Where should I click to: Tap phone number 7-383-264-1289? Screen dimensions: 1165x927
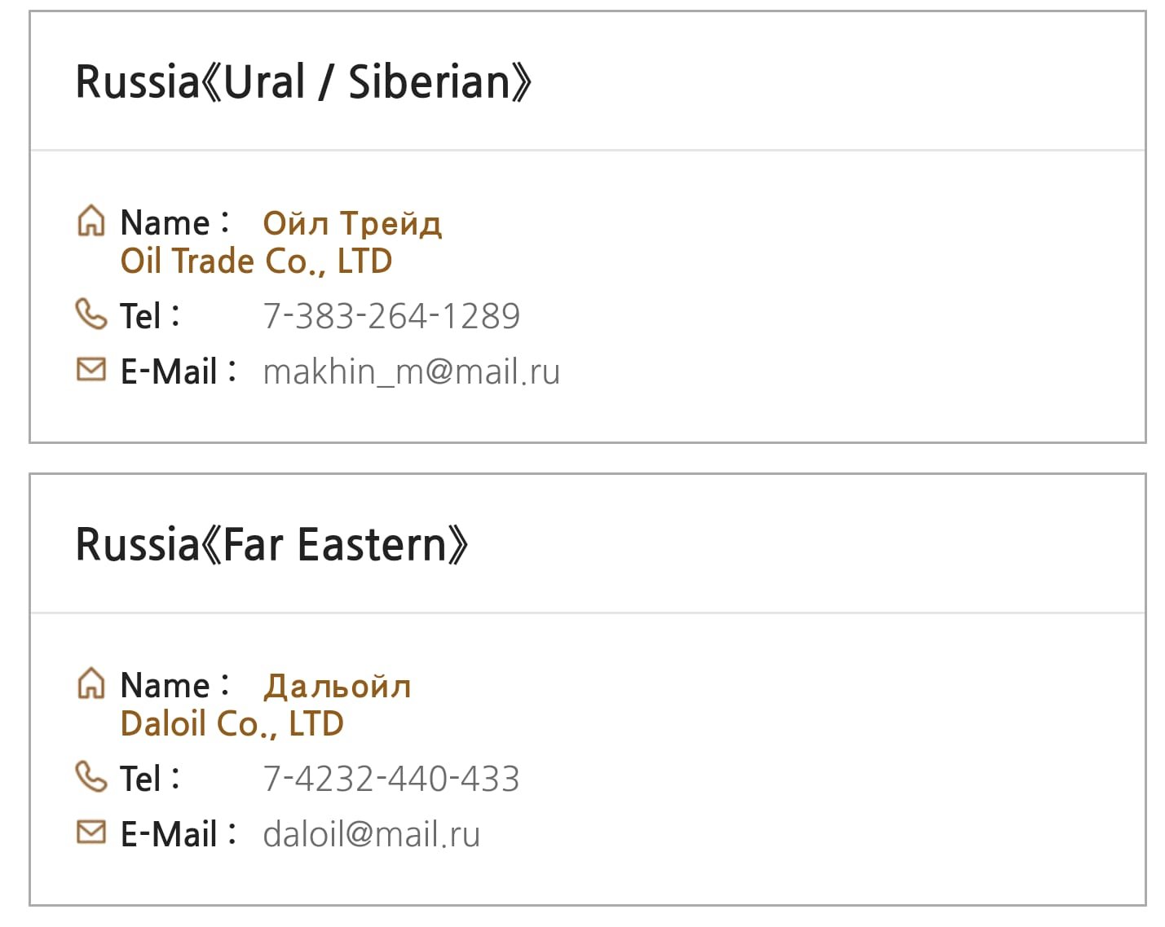[391, 316]
